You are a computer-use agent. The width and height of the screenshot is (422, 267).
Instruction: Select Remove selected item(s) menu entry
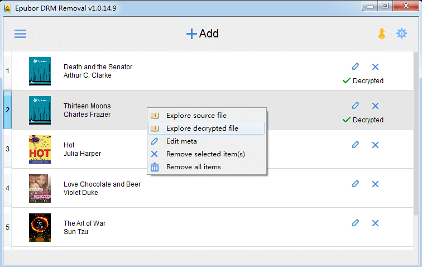pyautogui.click(x=207, y=154)
